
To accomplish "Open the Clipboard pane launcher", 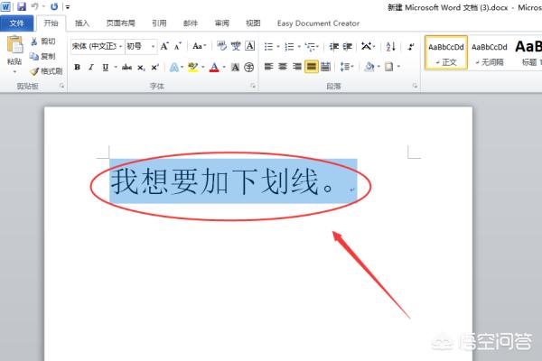I will 61,86.
